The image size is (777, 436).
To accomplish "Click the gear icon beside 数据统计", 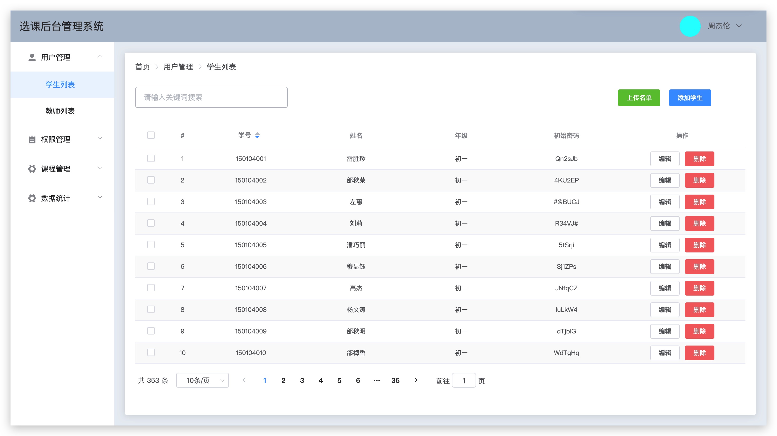I will click(32, 198).
